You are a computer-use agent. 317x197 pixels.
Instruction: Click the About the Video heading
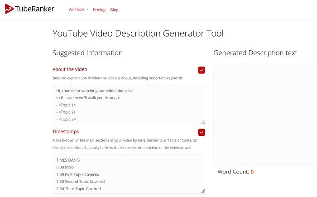click(x=70, y=69)
